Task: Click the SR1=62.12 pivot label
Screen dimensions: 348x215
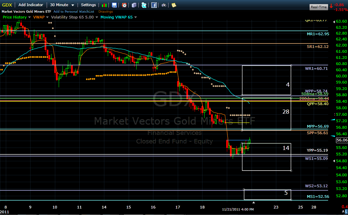Action: tap(317, 47)
